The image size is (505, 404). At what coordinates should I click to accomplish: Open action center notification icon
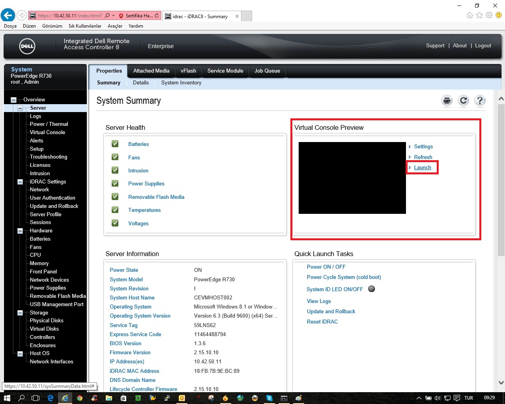click(457, 398)
